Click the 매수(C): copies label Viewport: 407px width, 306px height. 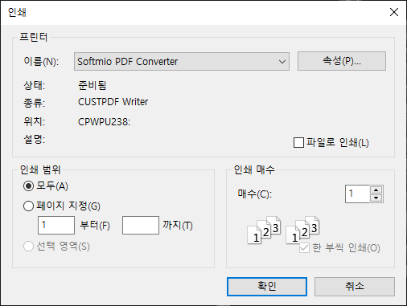[254, 194]
